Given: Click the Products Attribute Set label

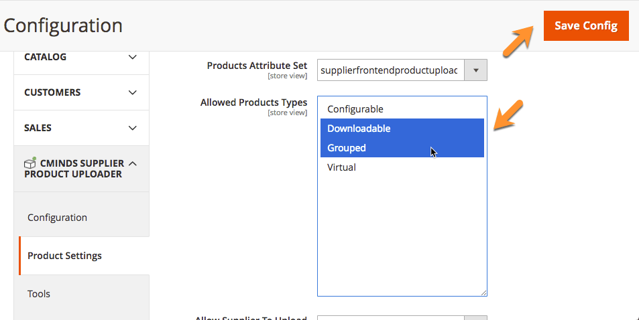Looking at the screenshot, I should tap(257, 66).
